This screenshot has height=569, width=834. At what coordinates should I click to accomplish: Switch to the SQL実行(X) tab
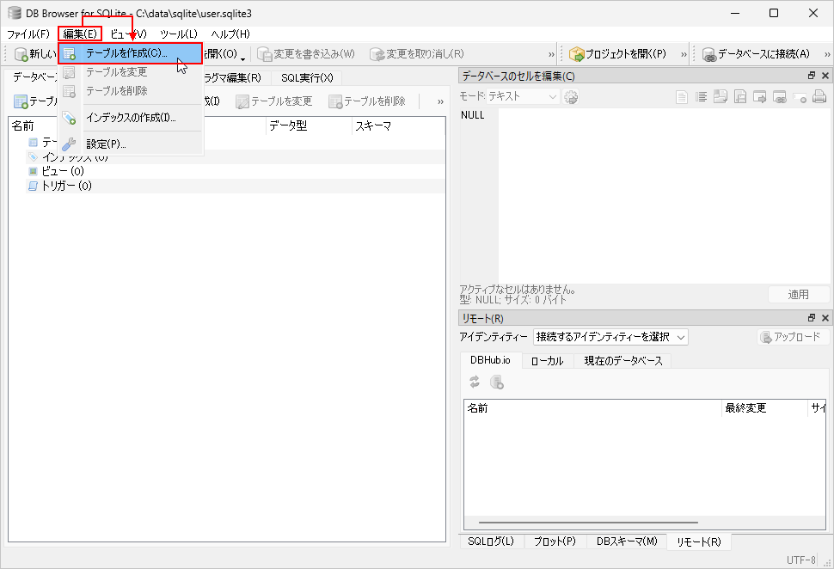[x=306, y=77]
